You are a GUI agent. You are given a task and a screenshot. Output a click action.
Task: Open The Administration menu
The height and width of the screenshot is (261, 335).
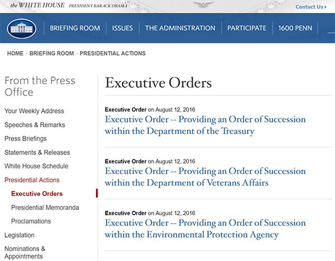180,28
